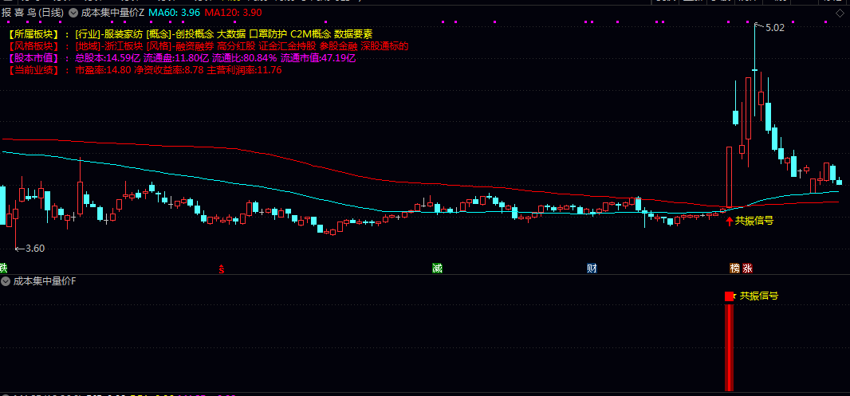Click the red square signal marker in lower panel
This screenshot has width=850, height=396.
[x=729, y=296]
